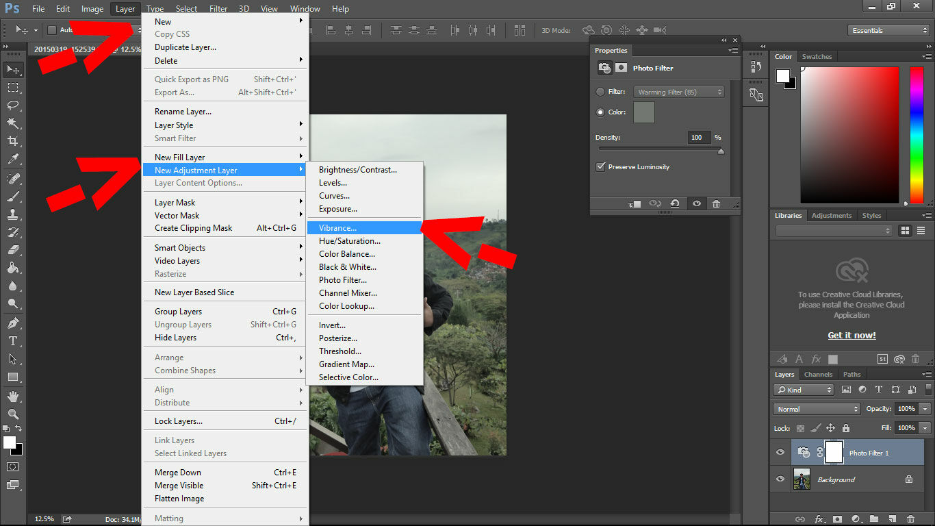Image resolution: width=935 pixels, height=526 pixels.
Task: Open the Warming Filter (85) dropdown
Action: pos(678,91)
